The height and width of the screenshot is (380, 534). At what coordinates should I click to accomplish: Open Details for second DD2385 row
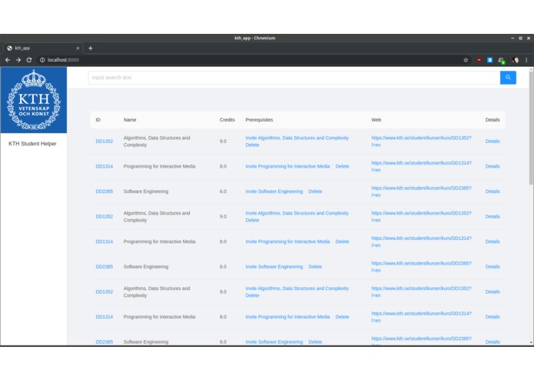[493, 267]
